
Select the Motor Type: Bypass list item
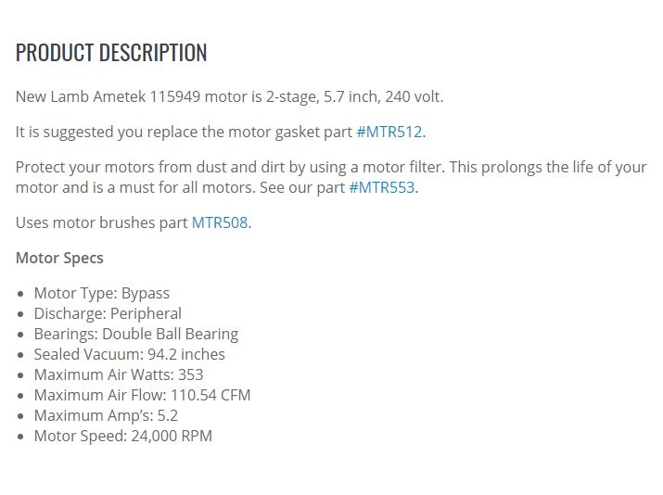coord(102,293)
